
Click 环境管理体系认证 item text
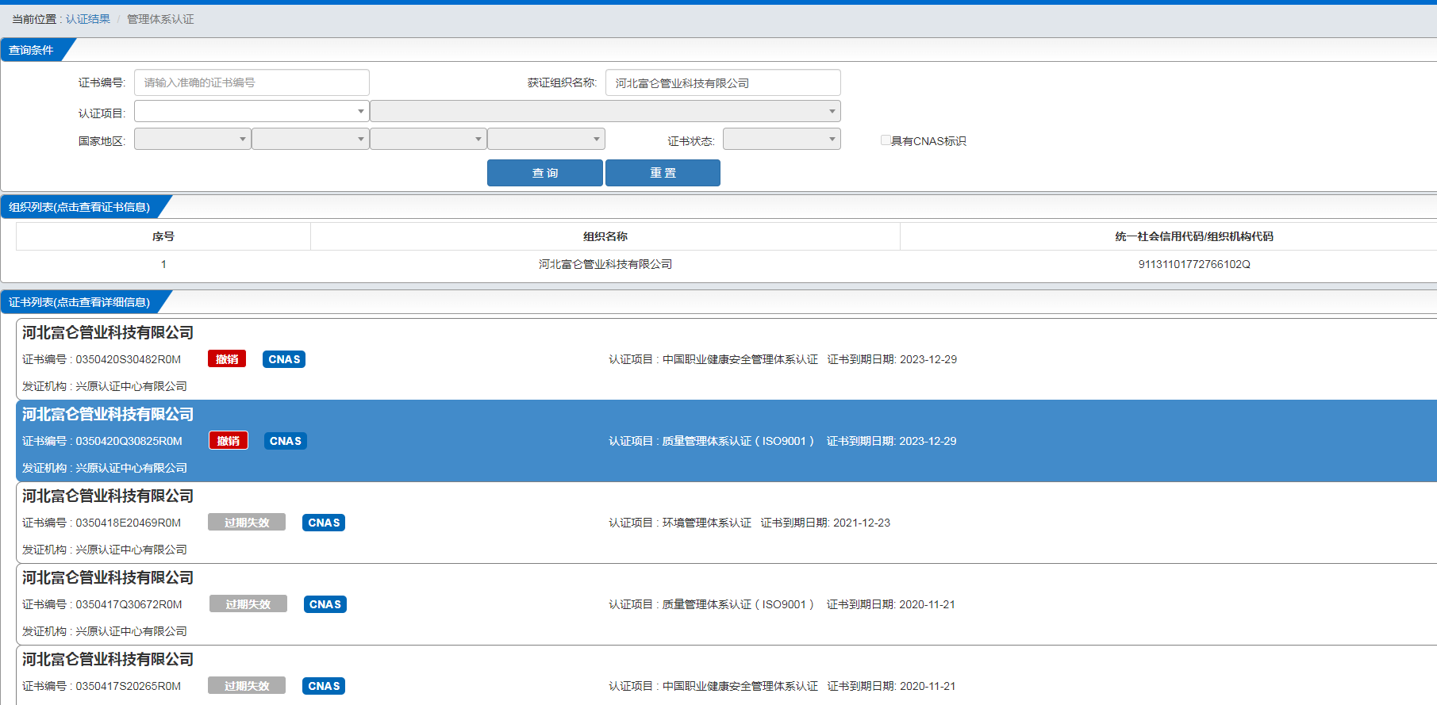point(707,523)
